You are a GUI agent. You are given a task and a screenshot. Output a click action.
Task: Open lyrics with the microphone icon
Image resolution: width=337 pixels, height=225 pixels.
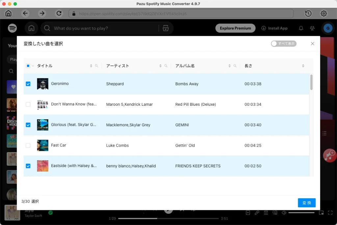tap(257, 213)
